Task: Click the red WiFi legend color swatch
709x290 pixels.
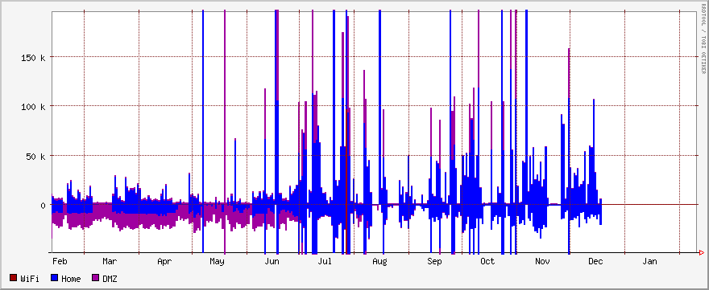Action: point(13,279)
